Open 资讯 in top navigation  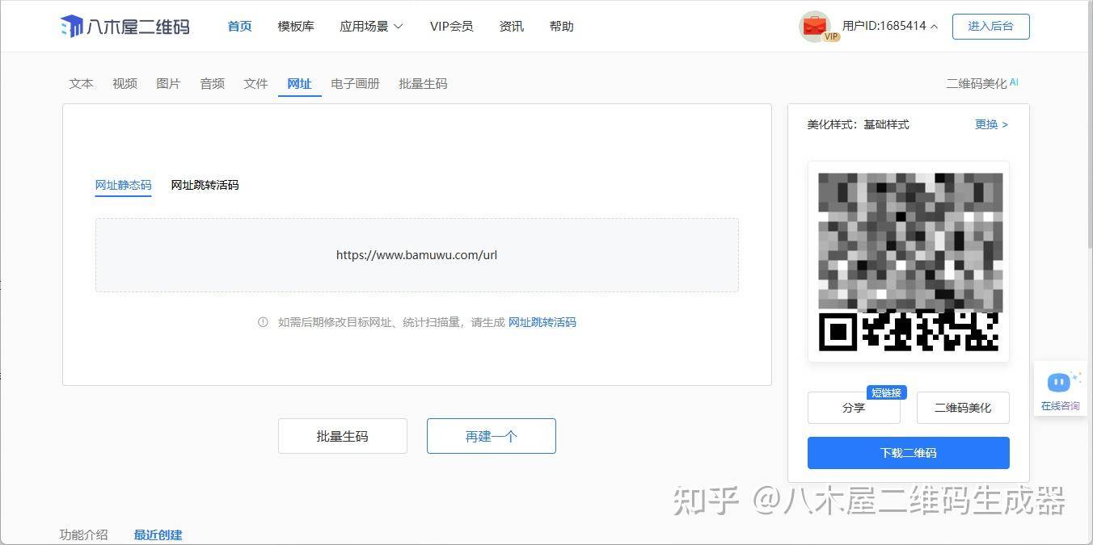pos(512,26)
